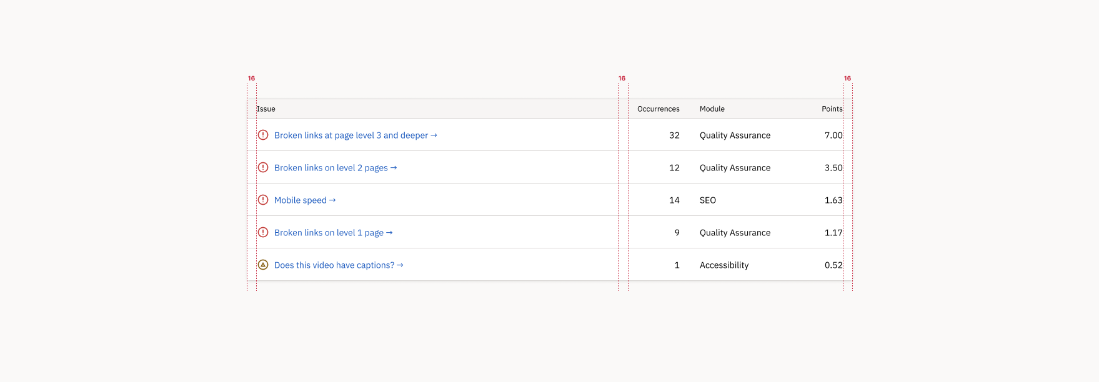Screen dimensions: 1099x382
Task: Open the Broken links on level 1 page link
Action: pyautogui.click(x=334, y=233)
